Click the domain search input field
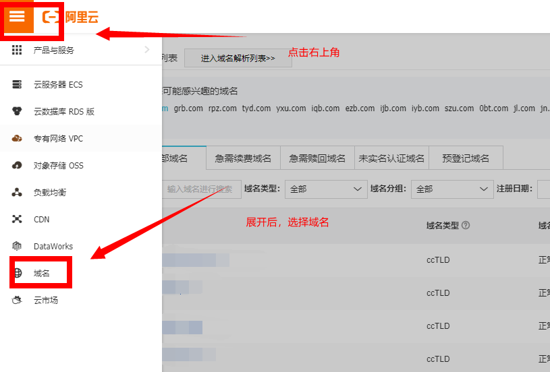Screen dimensions: 550x372 click(202, 189)
